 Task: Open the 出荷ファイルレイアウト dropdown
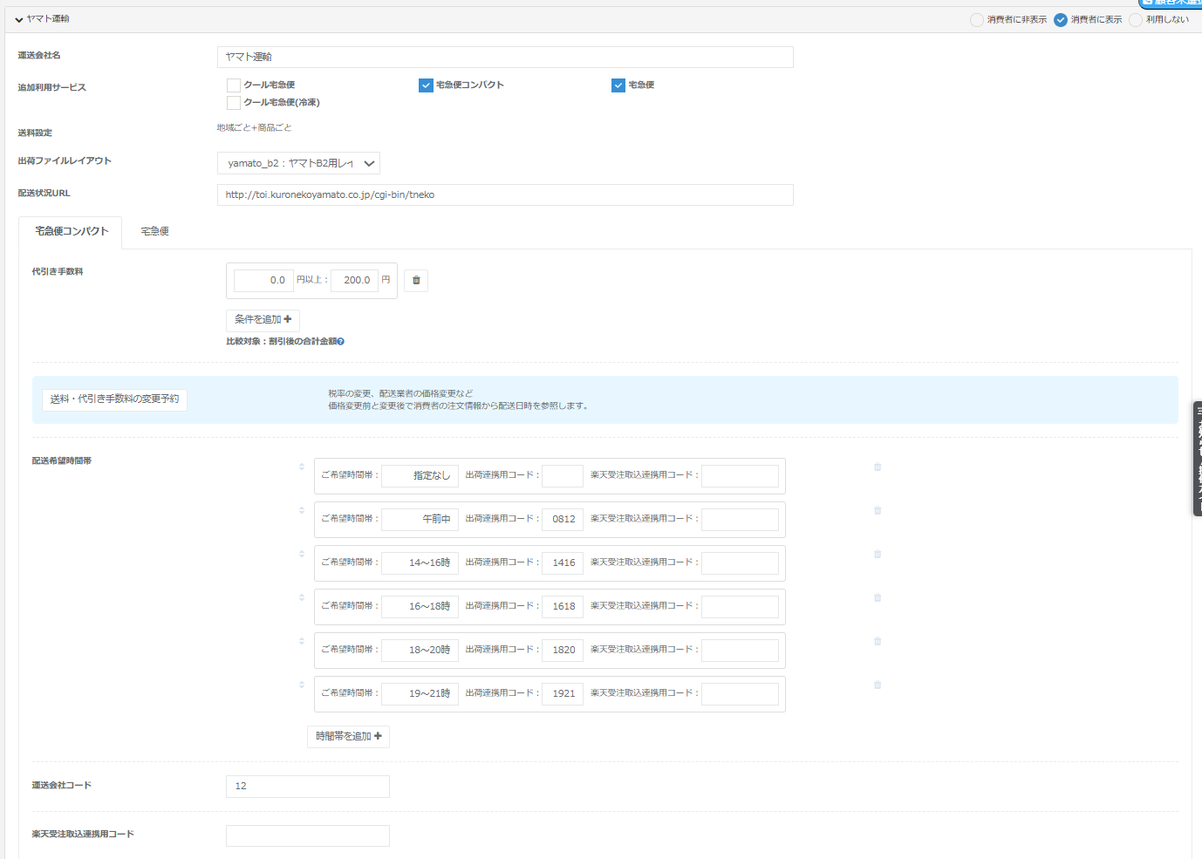point(298,163)
